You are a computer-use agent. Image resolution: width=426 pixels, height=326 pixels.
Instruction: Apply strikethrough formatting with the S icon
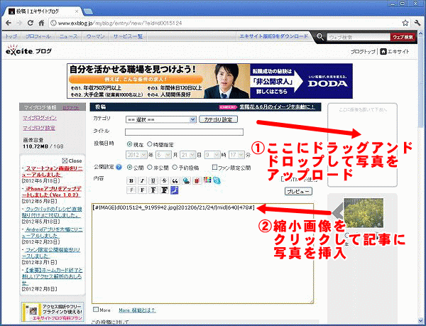(164, 180)
